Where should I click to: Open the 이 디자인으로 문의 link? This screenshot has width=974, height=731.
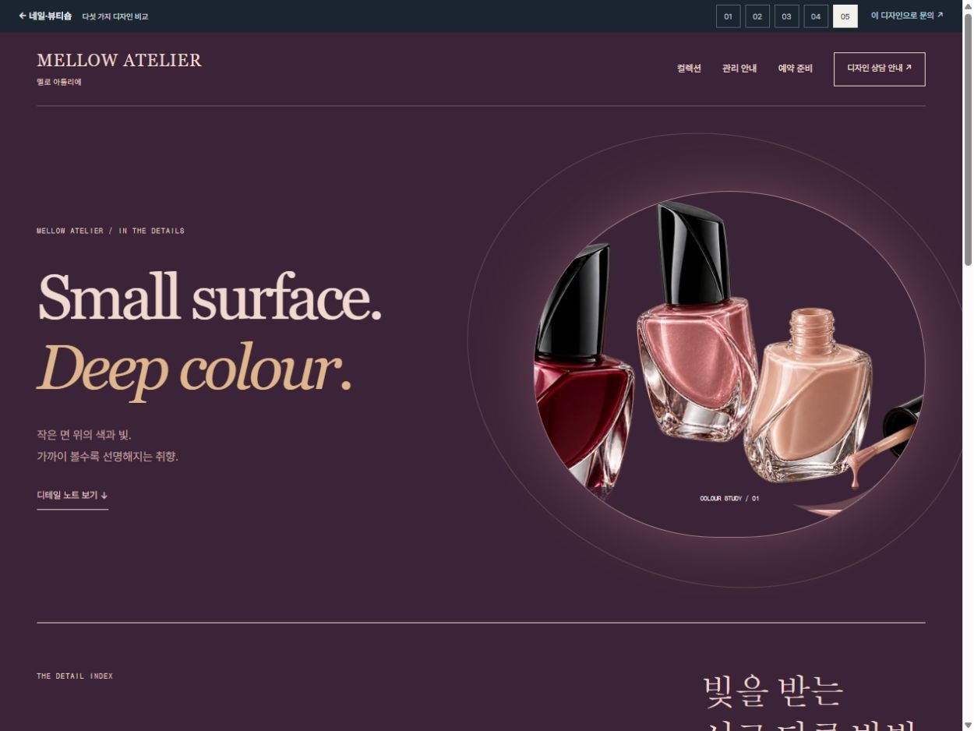907,16
